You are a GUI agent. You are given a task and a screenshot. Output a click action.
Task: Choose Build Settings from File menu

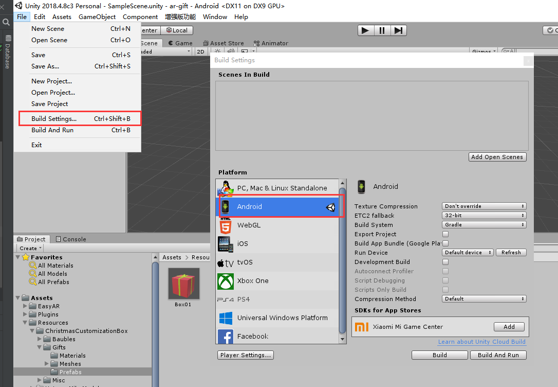[80, 119]
